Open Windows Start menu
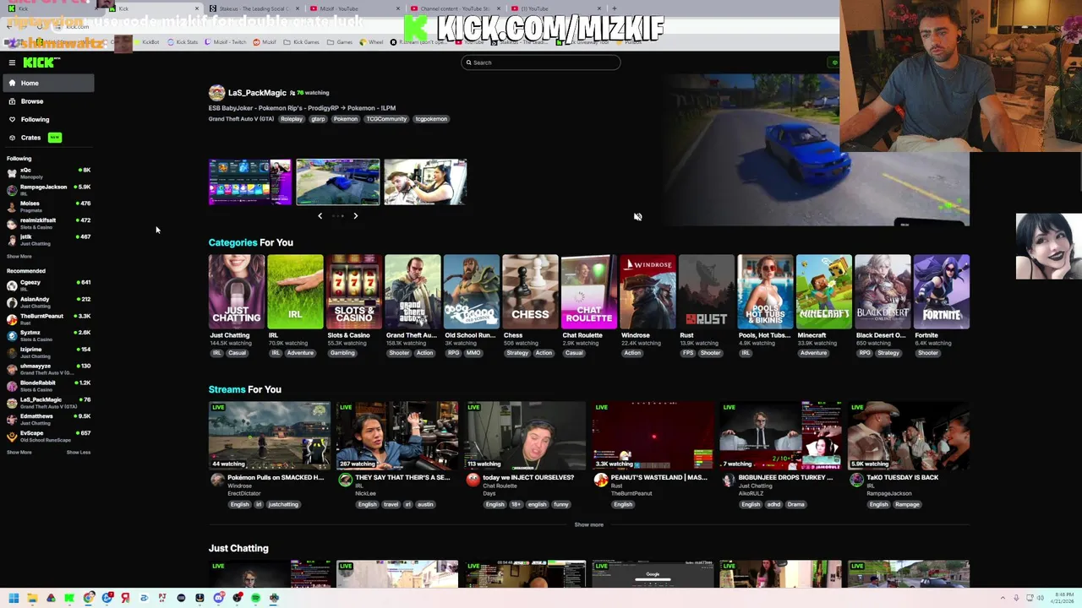Image resolution: width=1082 pixels, height=608 pixels. (x=14, y=599)
